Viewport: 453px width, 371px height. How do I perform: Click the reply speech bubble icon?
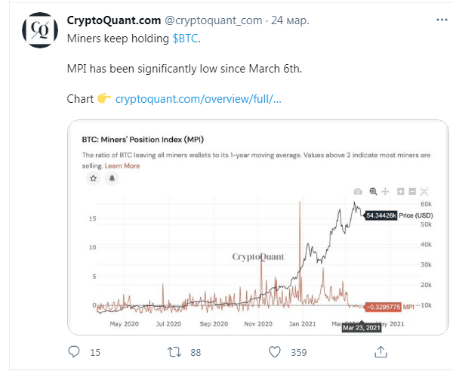tap(74, 352)
